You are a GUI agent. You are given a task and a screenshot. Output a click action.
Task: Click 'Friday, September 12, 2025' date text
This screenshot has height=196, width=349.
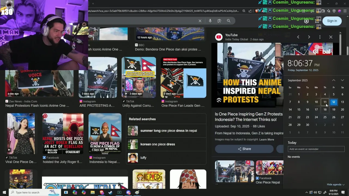pos(303,70)
